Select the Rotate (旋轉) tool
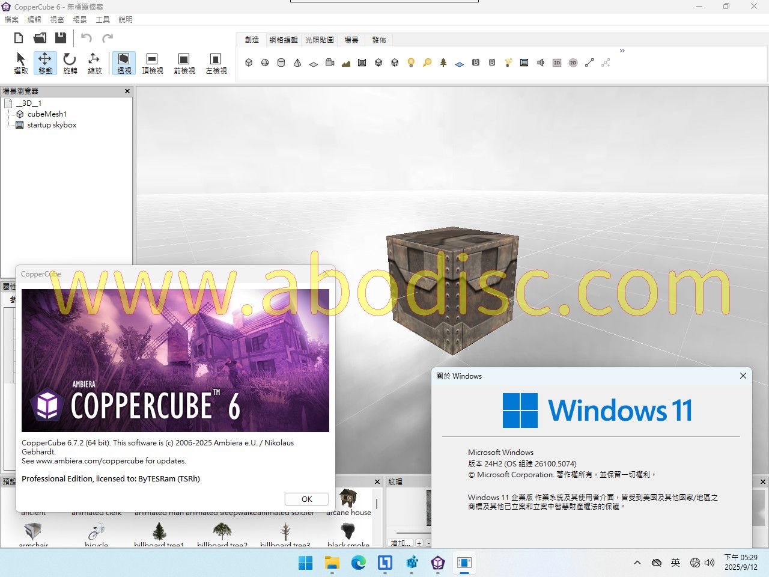This screenshot has height=577, width=769. [70, 63]
